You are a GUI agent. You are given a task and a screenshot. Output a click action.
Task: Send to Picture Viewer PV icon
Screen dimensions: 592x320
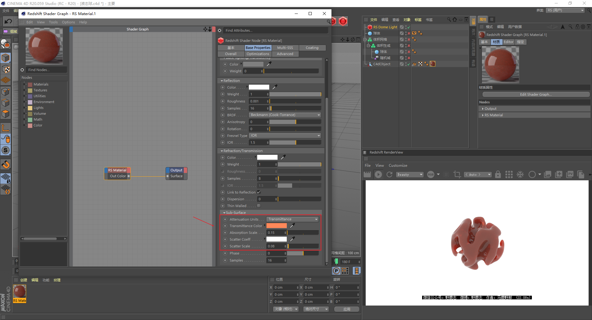(x=570, y=174)
